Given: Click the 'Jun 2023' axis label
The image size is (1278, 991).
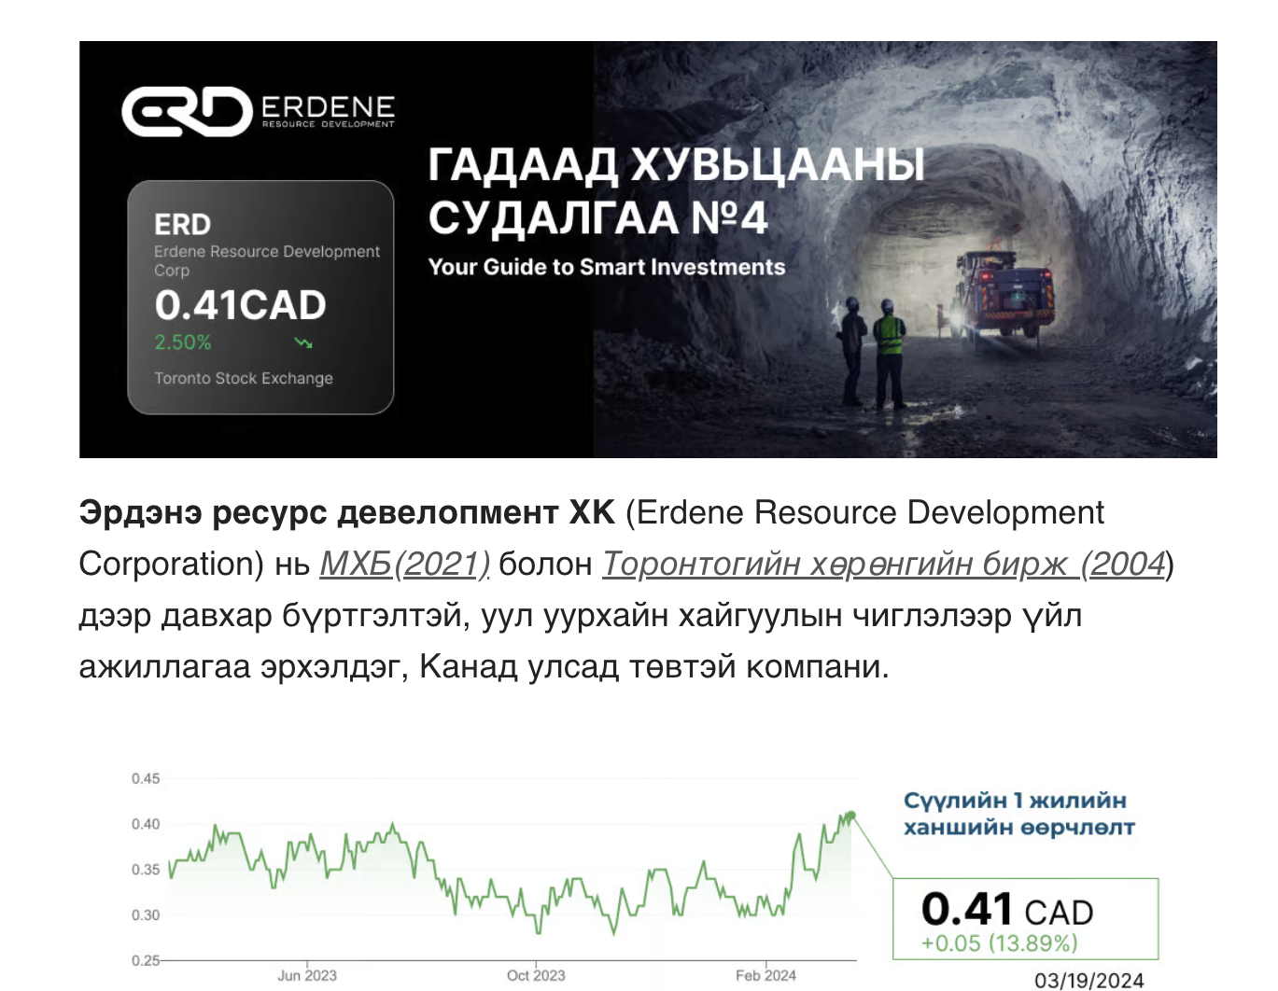Looking at the screenshot, I should coord(307,975).
